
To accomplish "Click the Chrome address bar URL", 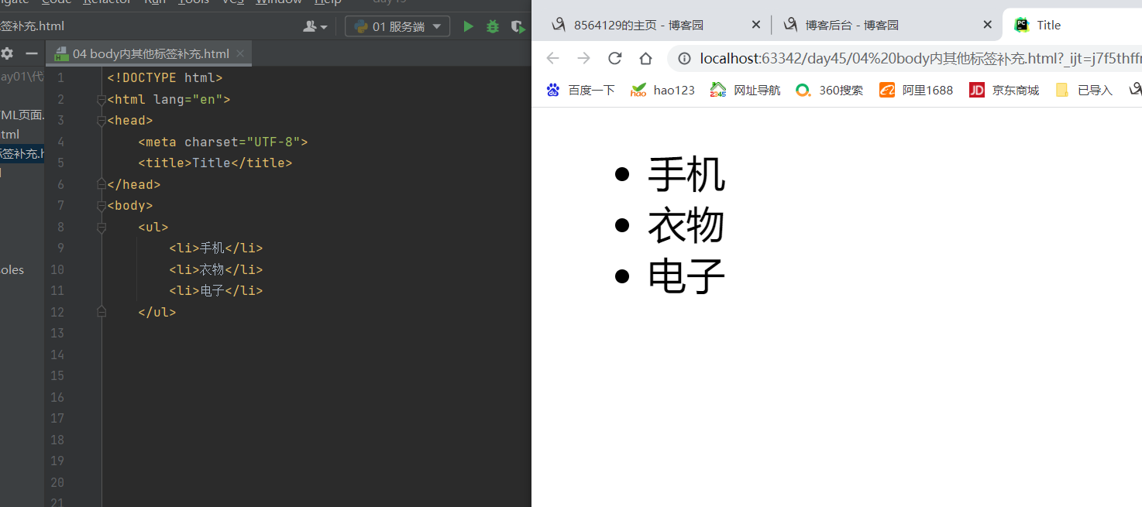I will [920, 58].
